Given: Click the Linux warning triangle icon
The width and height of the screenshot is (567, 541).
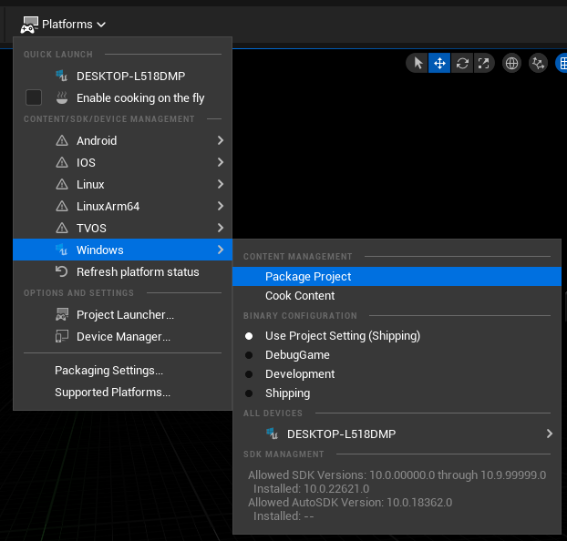Looking at the screenshot, I should click(x=62, y=184).
